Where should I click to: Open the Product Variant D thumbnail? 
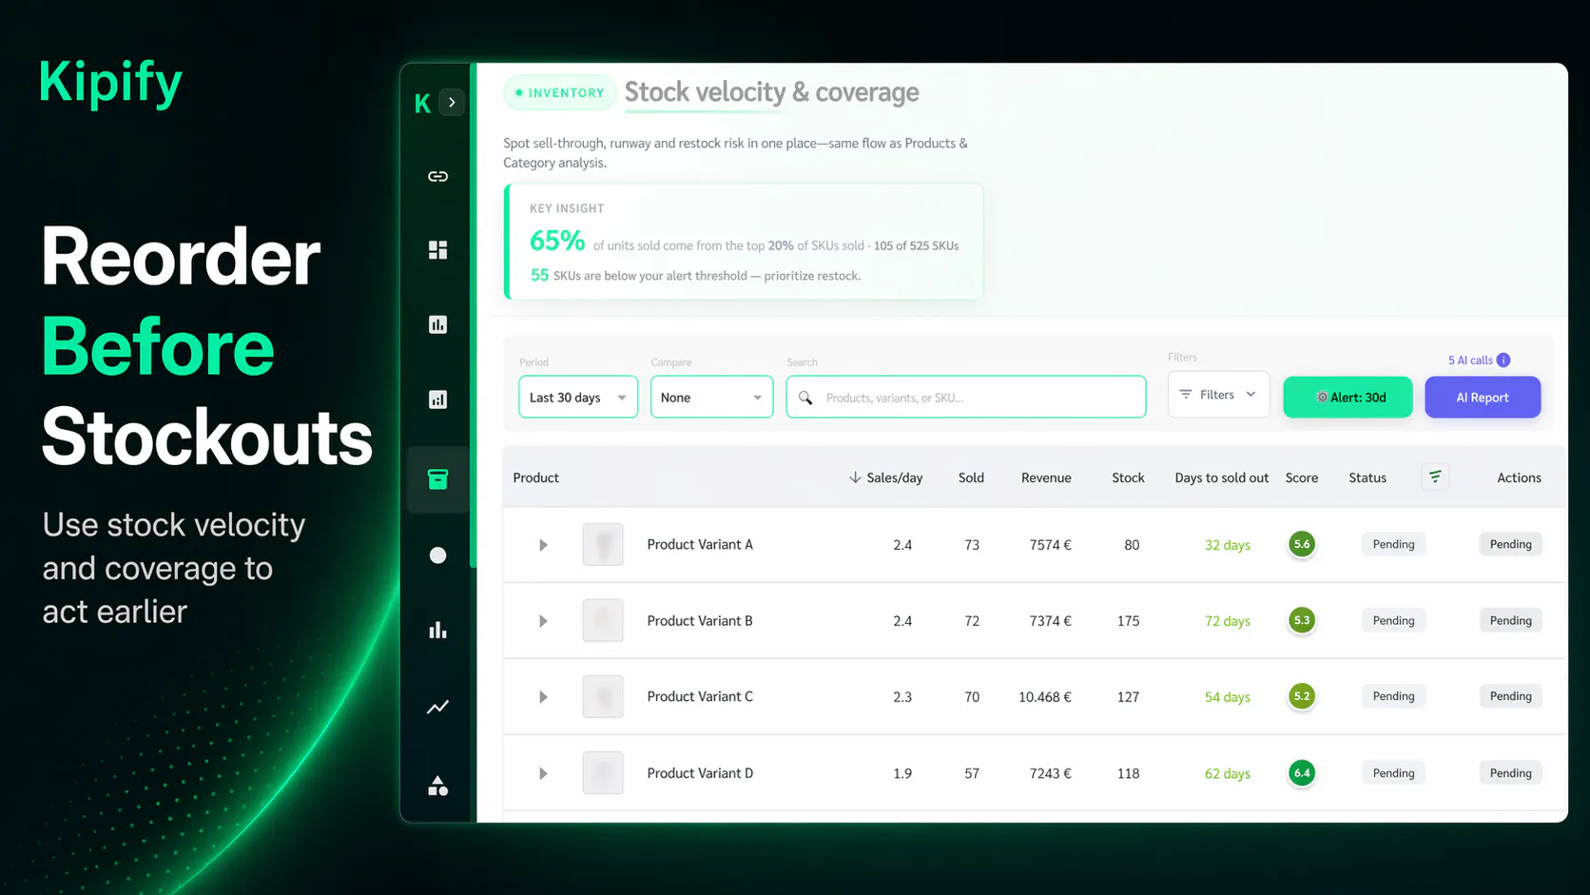[x=603, y=773]
